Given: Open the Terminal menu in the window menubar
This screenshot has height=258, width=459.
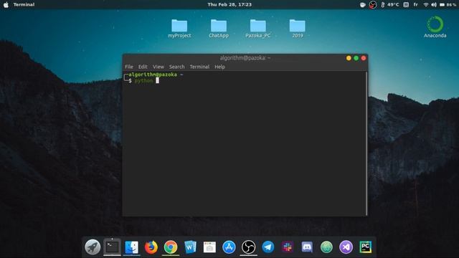Looking at the screenshot, I should [x=199, y=67].
